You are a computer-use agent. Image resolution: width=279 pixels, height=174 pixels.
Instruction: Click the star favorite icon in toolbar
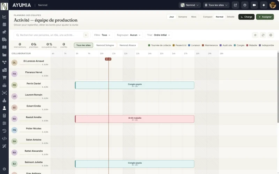[255, 35]
